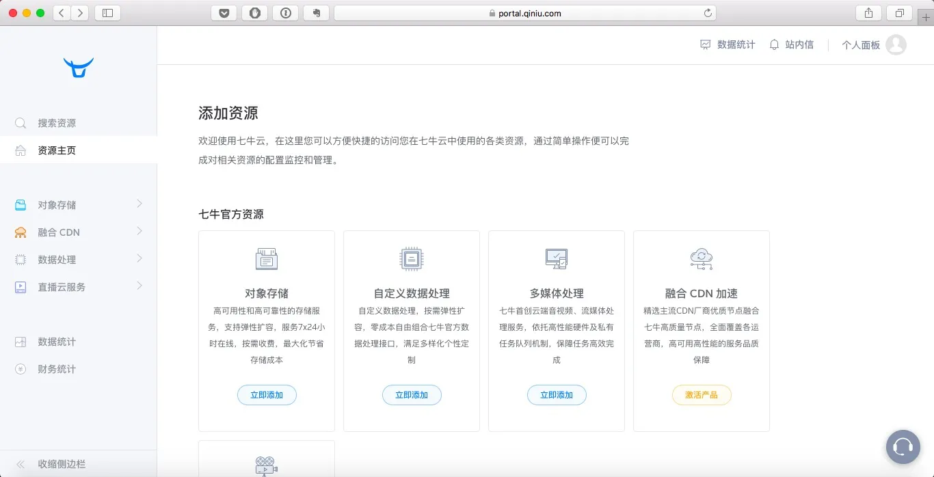Click 立即添加 under 自定义数据处理 card
This screenshot has width=934, height=477.
pyautogui.click(x=412, y=395)
